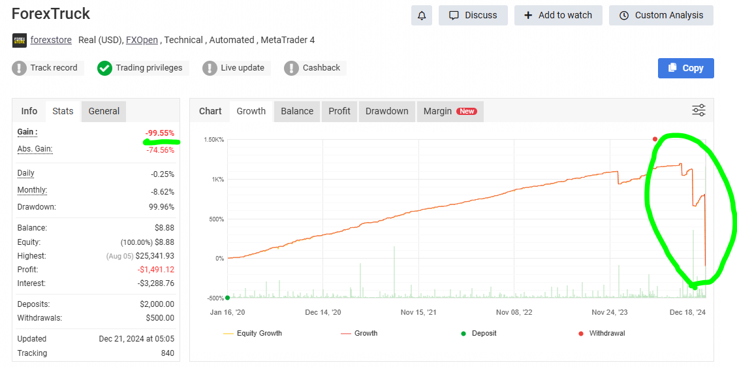Click the Monthly label
The height and width of the screenshot is (367, 737).
click(x=33, y=190)
